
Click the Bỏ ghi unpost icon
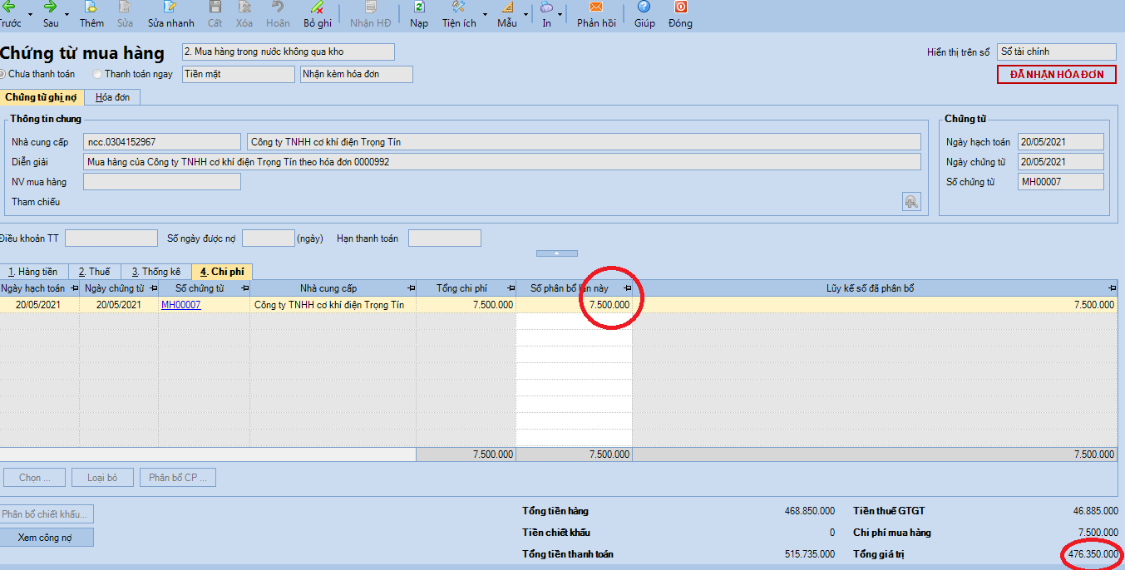(x=317, y=7)
